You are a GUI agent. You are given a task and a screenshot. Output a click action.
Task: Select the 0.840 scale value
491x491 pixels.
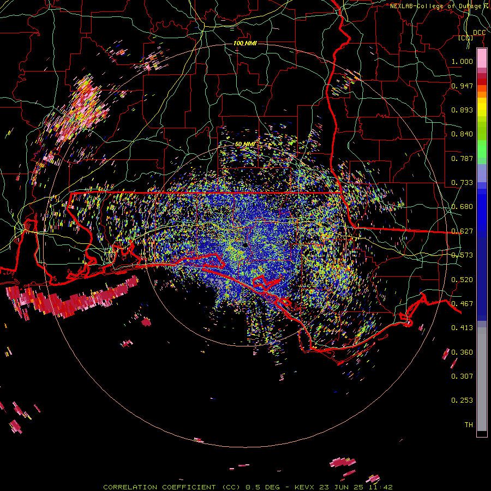click(462, 134)
